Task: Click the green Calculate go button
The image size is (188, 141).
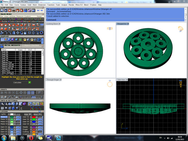Action: point(29,83)
